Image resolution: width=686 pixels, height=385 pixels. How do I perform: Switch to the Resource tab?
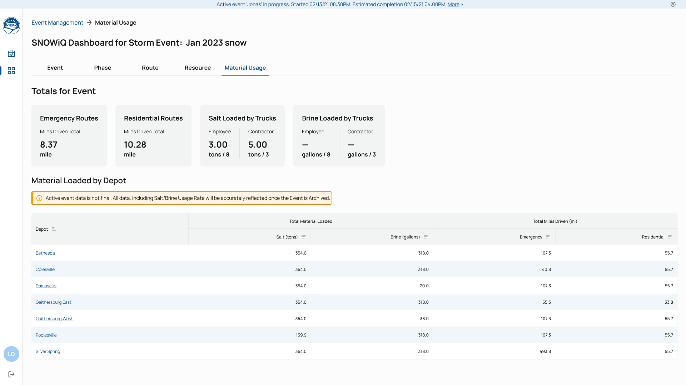[x=198, y=68]
